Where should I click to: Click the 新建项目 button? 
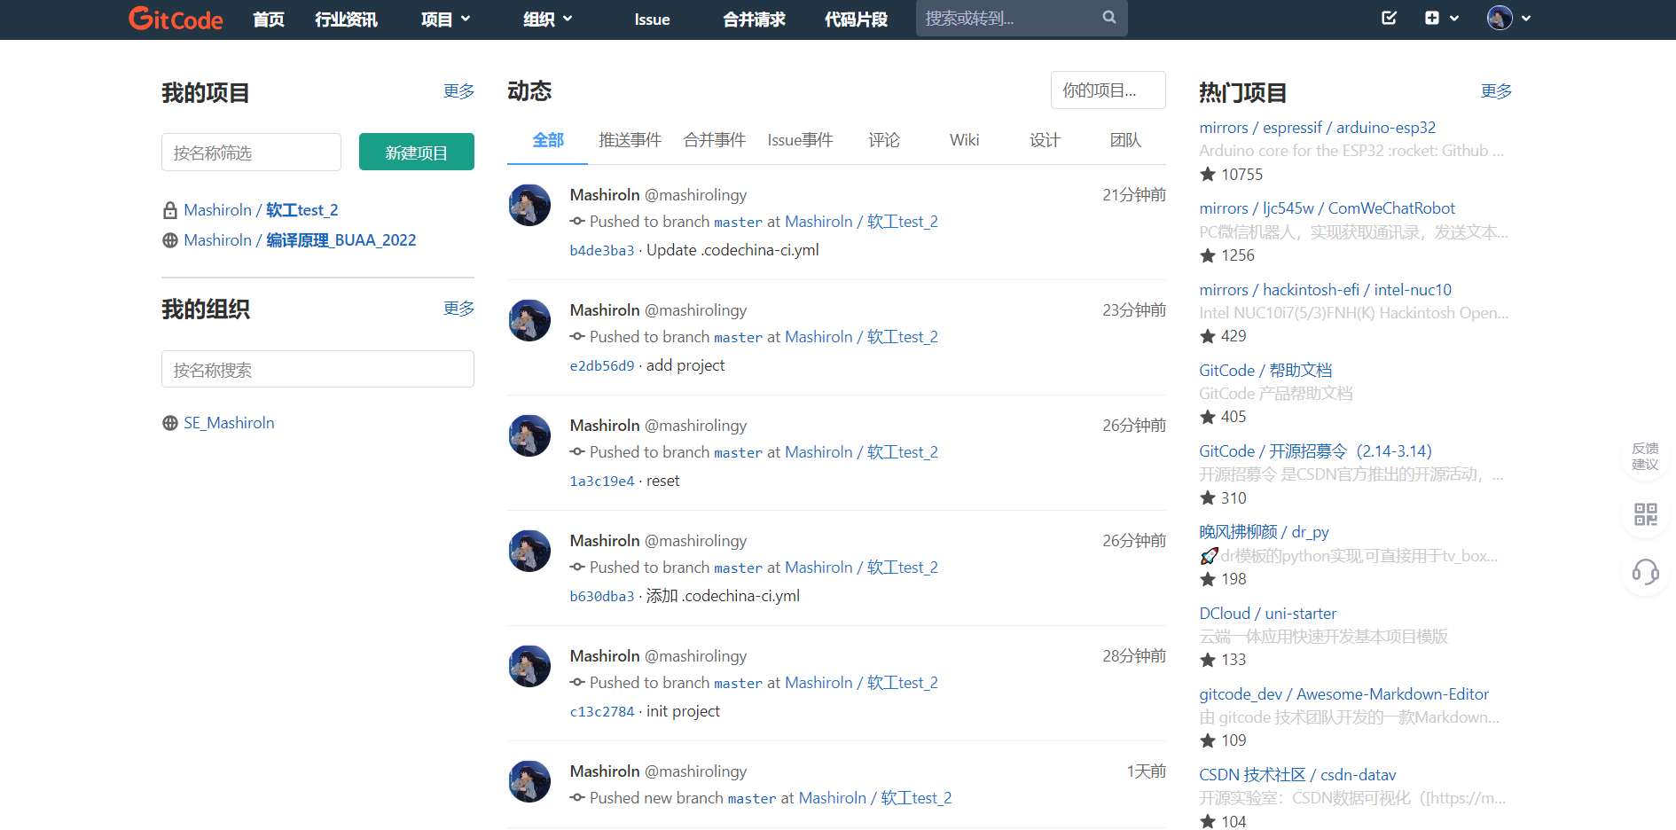pos(417,152)
